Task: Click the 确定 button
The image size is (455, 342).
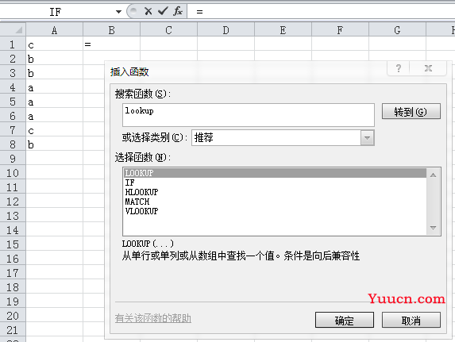Action: [x=345, y=320]
